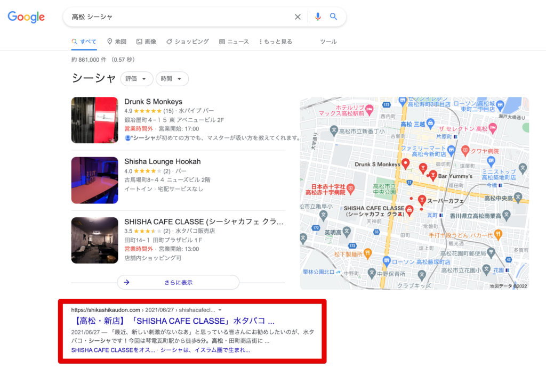The image size is (546, 369).
Task: Expand the 評価 filter dropdown
Action: pyautogui.click(x=136, y=79)
